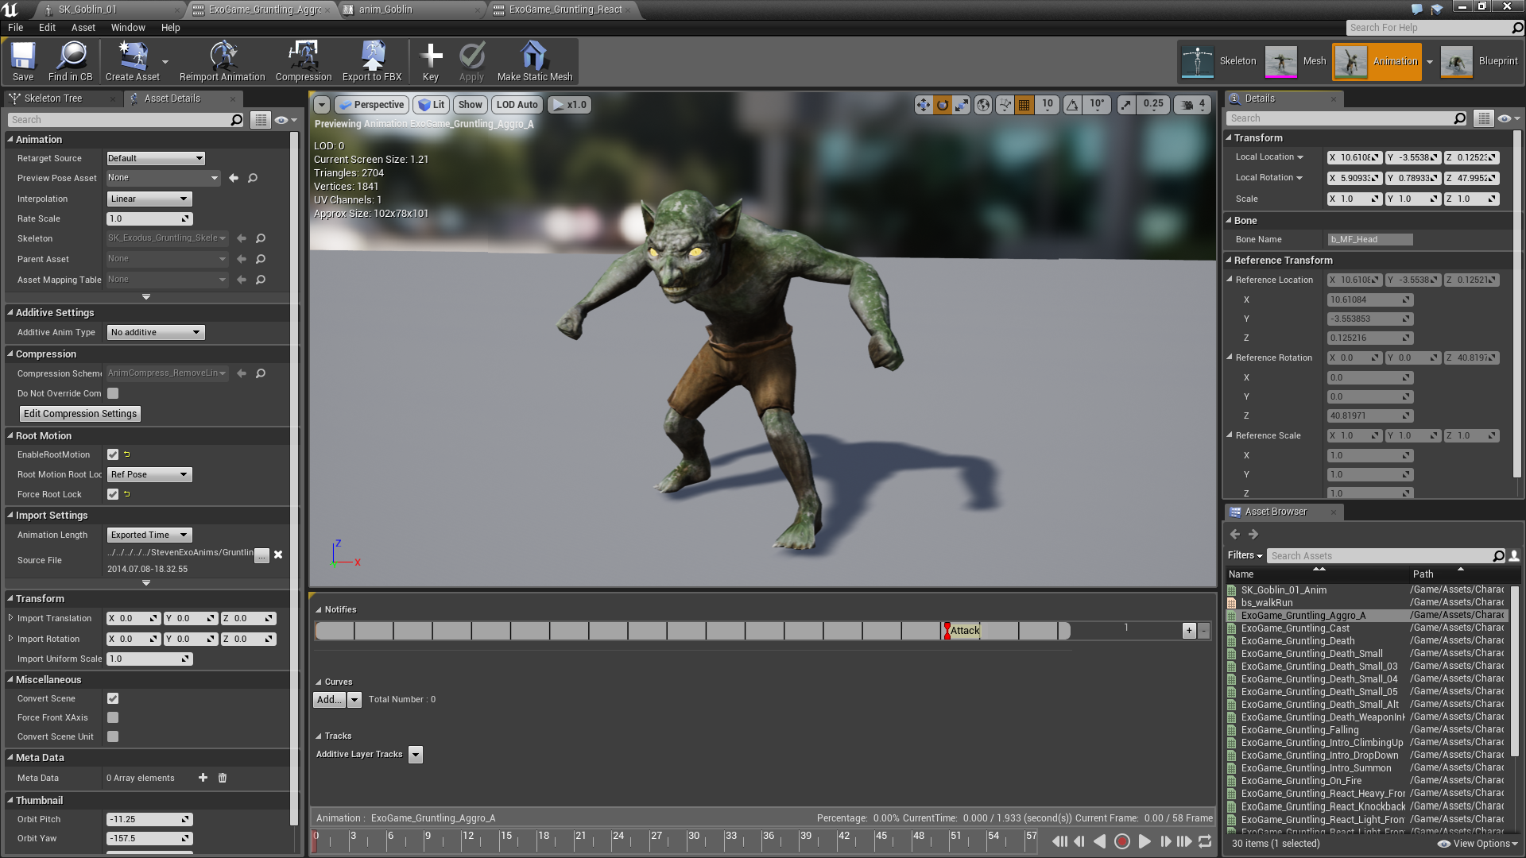Image resolution: width=1526 pixels, height=858 pixels.
Task: Clear Source File path X icon
Action: (x=278, y=555)
